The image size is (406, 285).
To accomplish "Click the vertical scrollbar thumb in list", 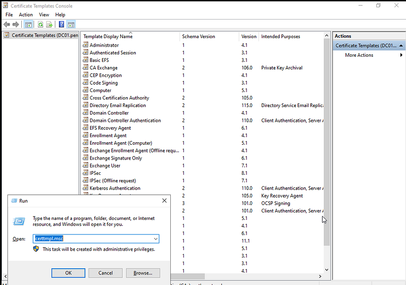I will tap(327, 142).
